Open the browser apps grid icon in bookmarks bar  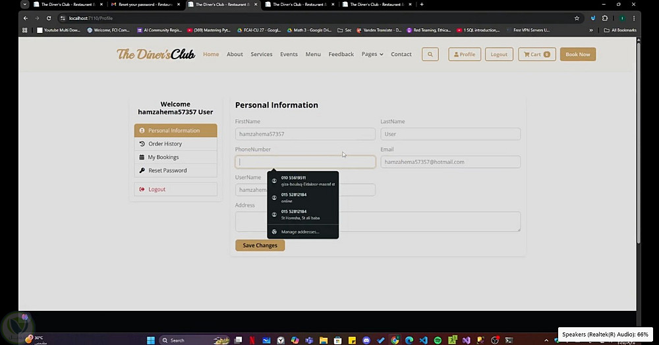[25, 30]
